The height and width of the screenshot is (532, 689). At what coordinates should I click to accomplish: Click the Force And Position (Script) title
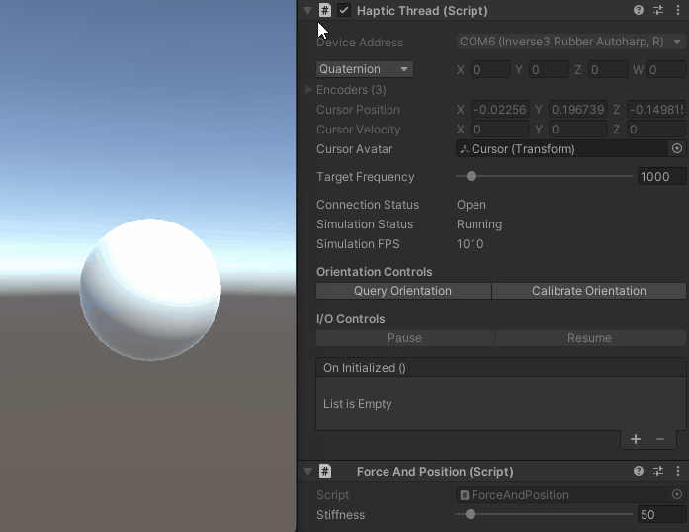435,472
